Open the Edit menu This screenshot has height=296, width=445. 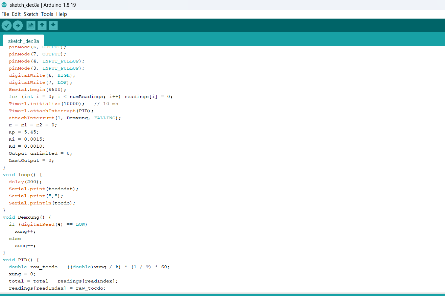point(16,14)
